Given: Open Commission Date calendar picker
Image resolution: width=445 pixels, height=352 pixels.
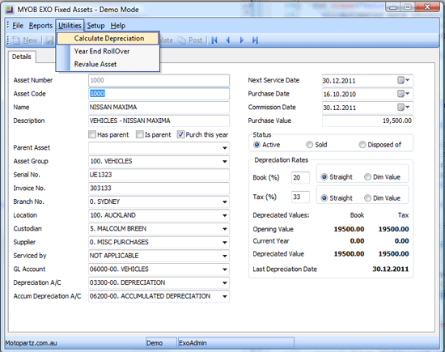Looking at the screenshot, I should pos(403,108).
